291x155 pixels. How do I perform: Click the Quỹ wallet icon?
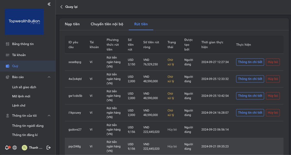(x=7, y=66)
